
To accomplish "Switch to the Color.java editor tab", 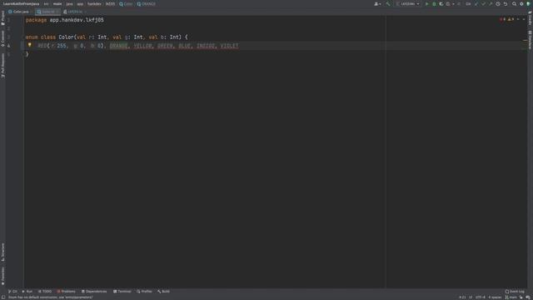I will pyautogui.click(x=19, y=12).
